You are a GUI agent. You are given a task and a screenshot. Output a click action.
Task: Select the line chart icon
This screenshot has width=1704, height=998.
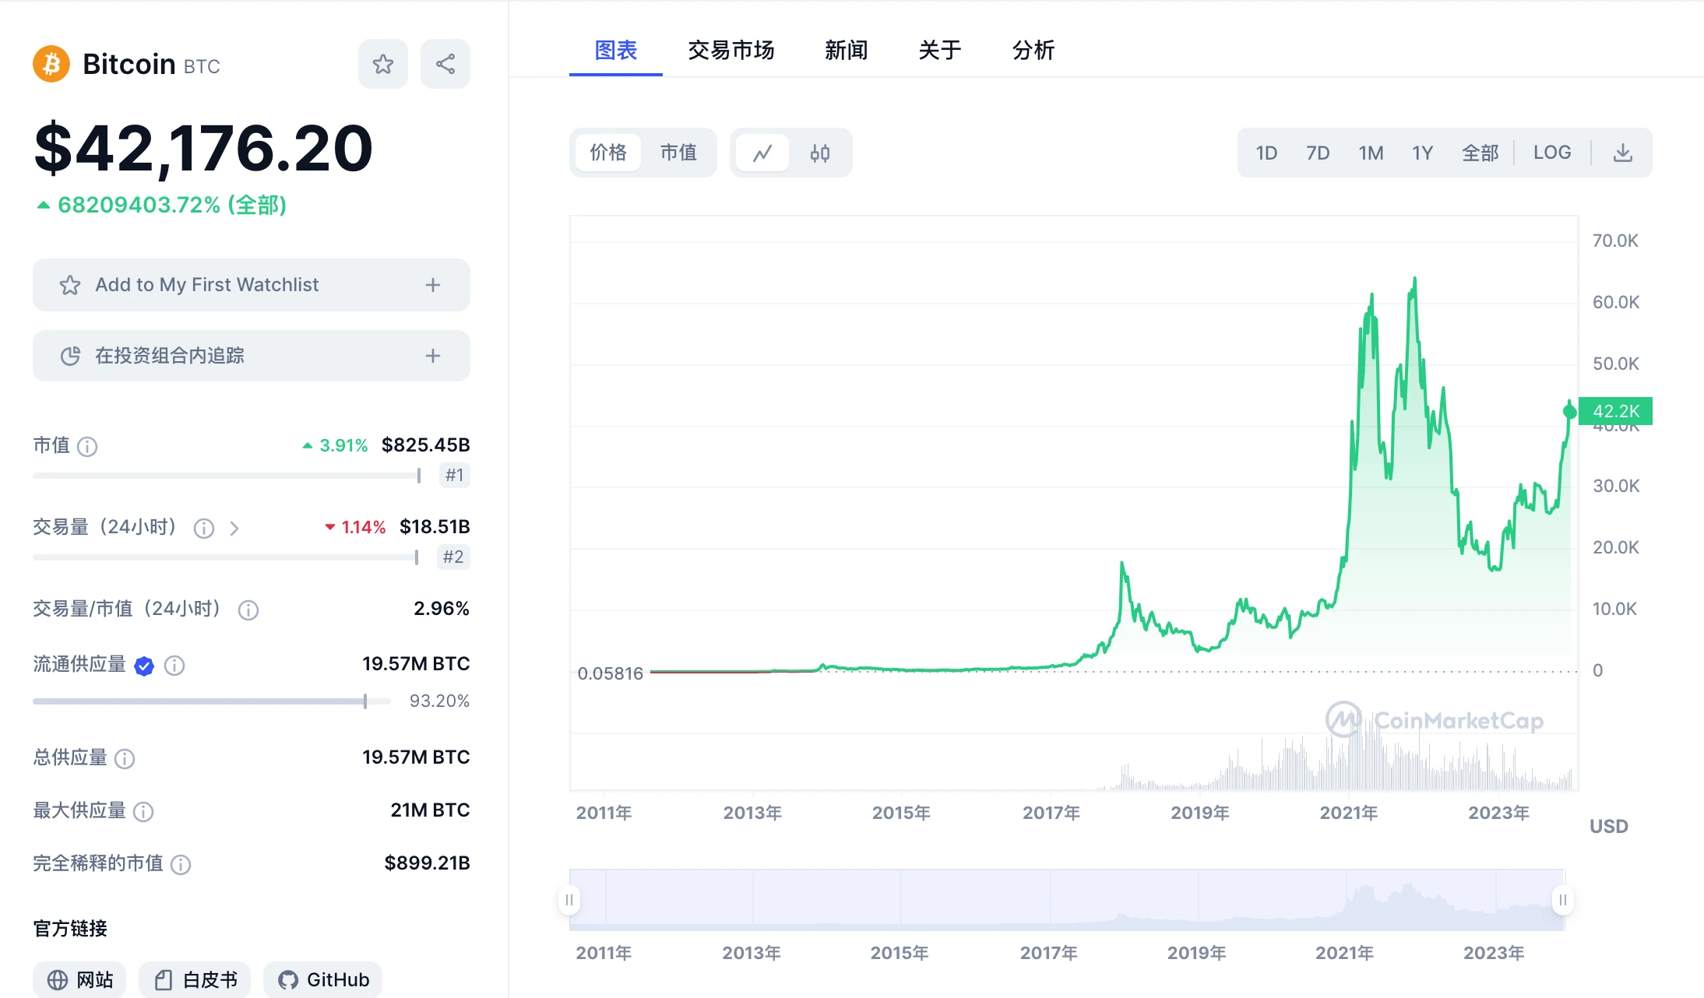pyautogui.click(x=762, y=153)
